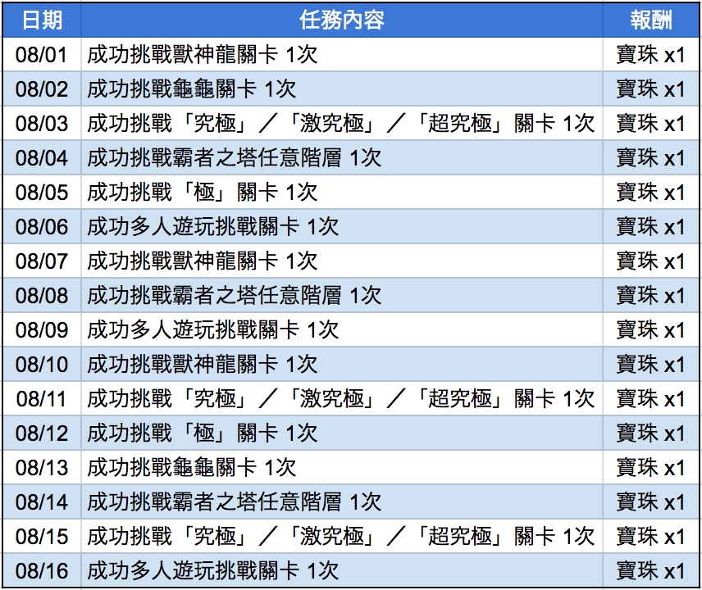Click 寶珠 x1 reward in 08/11 row

click(650, 399)
